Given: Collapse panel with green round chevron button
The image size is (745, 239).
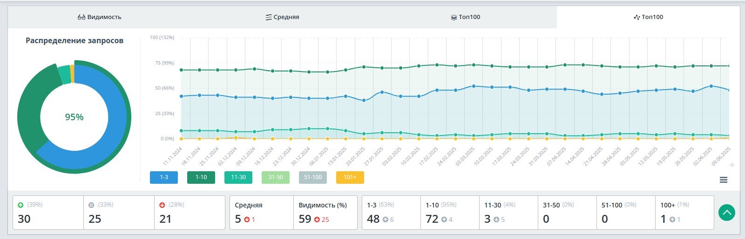Looking at the screenshot, I should pyautogui.click(x=727, y=213).
